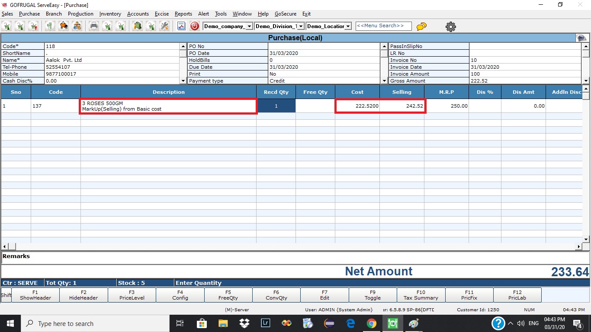Open File Explorer from the taskbar
The width and height of the screenshot is (591, 332).
coord(223,323)
